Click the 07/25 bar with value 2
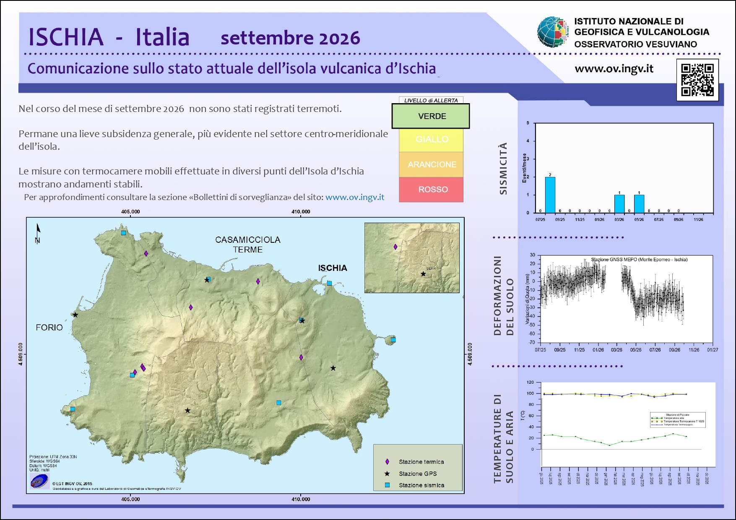The image size is (736, 520). click(x=550, y=195)
